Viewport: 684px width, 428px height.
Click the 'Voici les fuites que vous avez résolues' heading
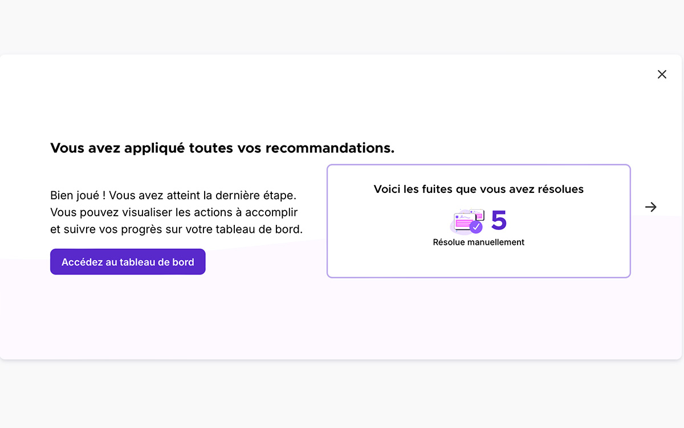pos(478,189)
